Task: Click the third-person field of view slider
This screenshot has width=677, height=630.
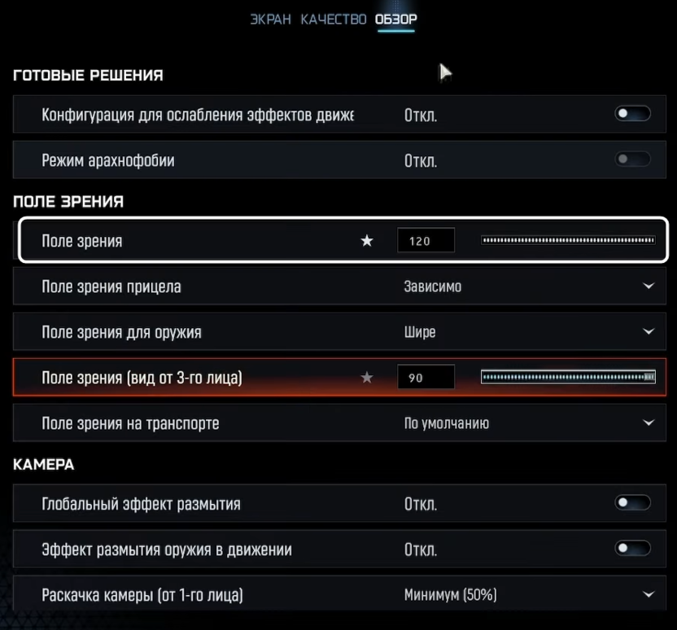Action: pos(568,378)
